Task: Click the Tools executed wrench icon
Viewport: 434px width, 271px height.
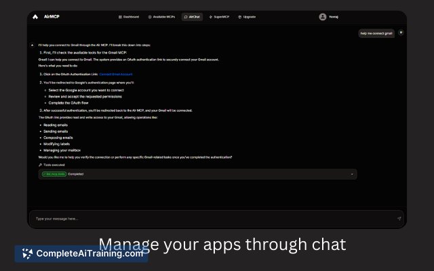Action: 40,165
